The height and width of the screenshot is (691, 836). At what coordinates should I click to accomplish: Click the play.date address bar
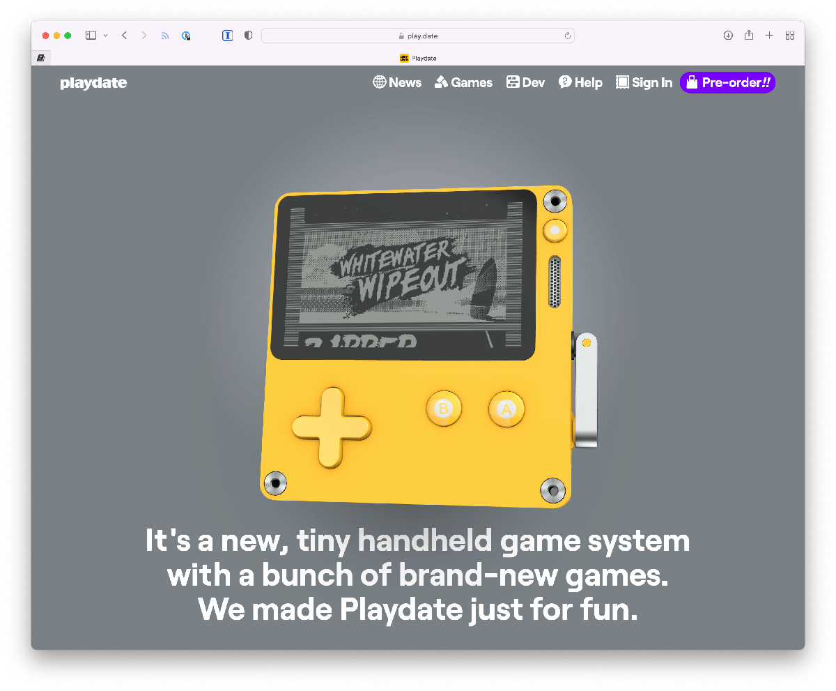click(418, 36)
